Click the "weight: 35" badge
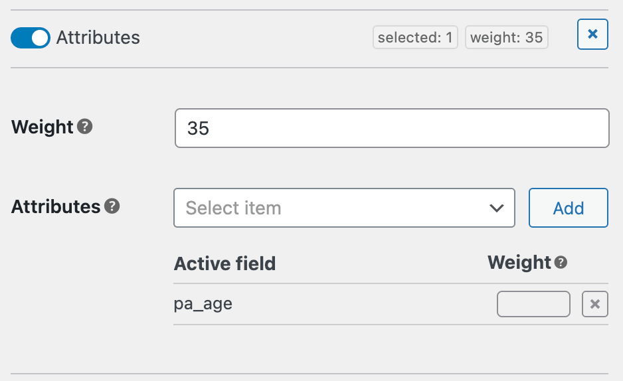The width and height of the screenshot is (623, 381). pos(506,38)
